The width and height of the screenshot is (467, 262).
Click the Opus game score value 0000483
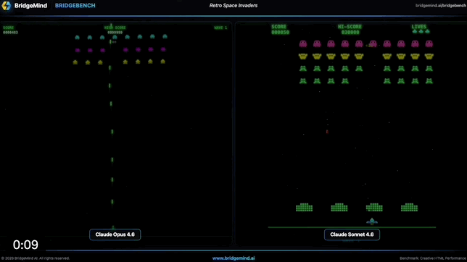10,33
